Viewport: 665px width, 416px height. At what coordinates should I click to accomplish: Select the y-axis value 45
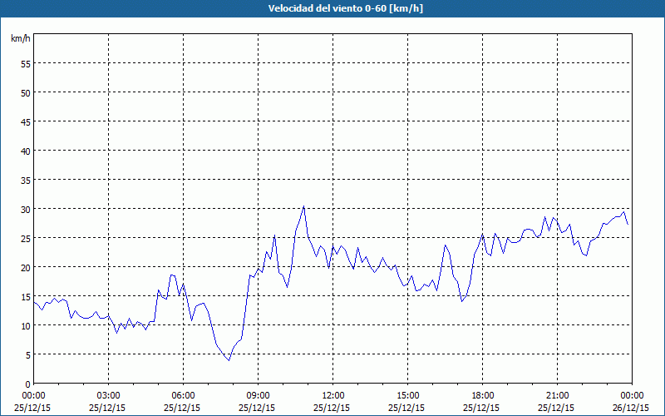(x=26, y=121)
